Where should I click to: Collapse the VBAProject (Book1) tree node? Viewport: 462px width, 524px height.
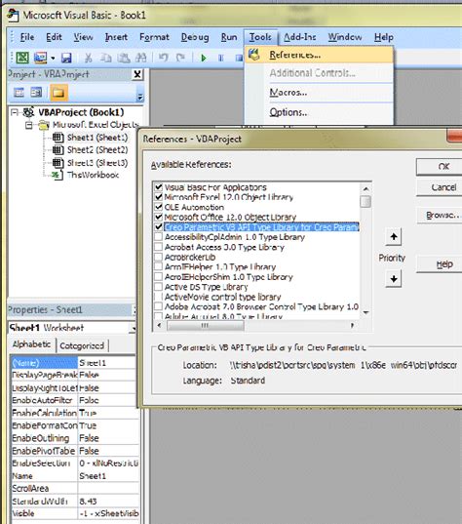click(x=14, y=112)
